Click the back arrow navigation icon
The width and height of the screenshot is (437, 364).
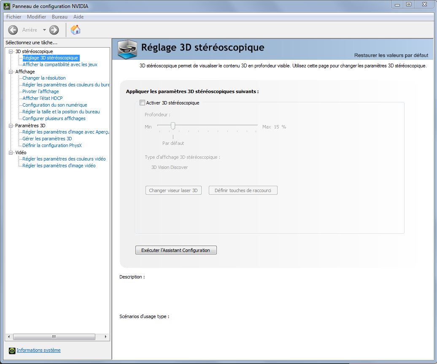click(x=13, y=30)
